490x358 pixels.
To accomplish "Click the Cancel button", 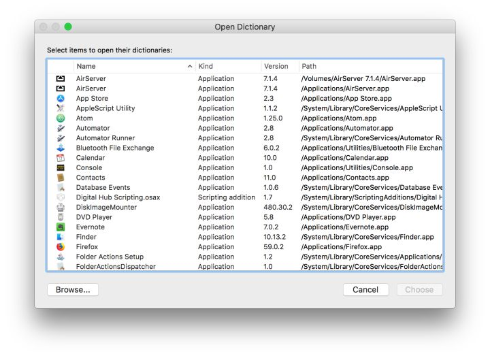I will click(x=365, y=289).
